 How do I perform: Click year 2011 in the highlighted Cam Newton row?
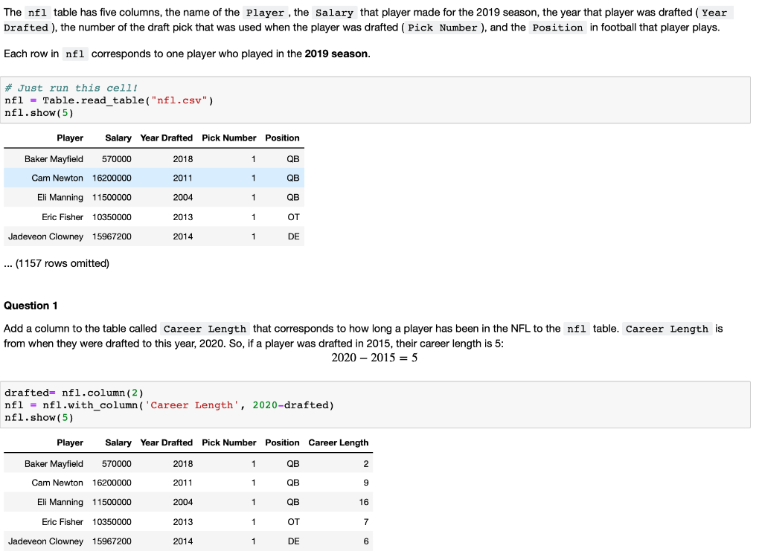[183, 178]
